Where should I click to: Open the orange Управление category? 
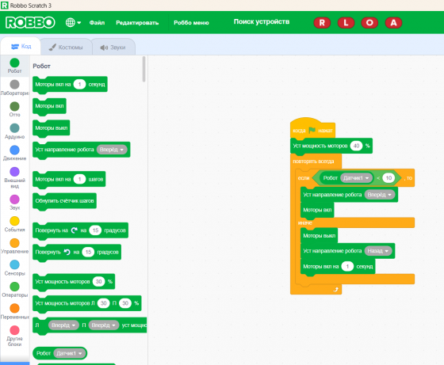[14, 243]
